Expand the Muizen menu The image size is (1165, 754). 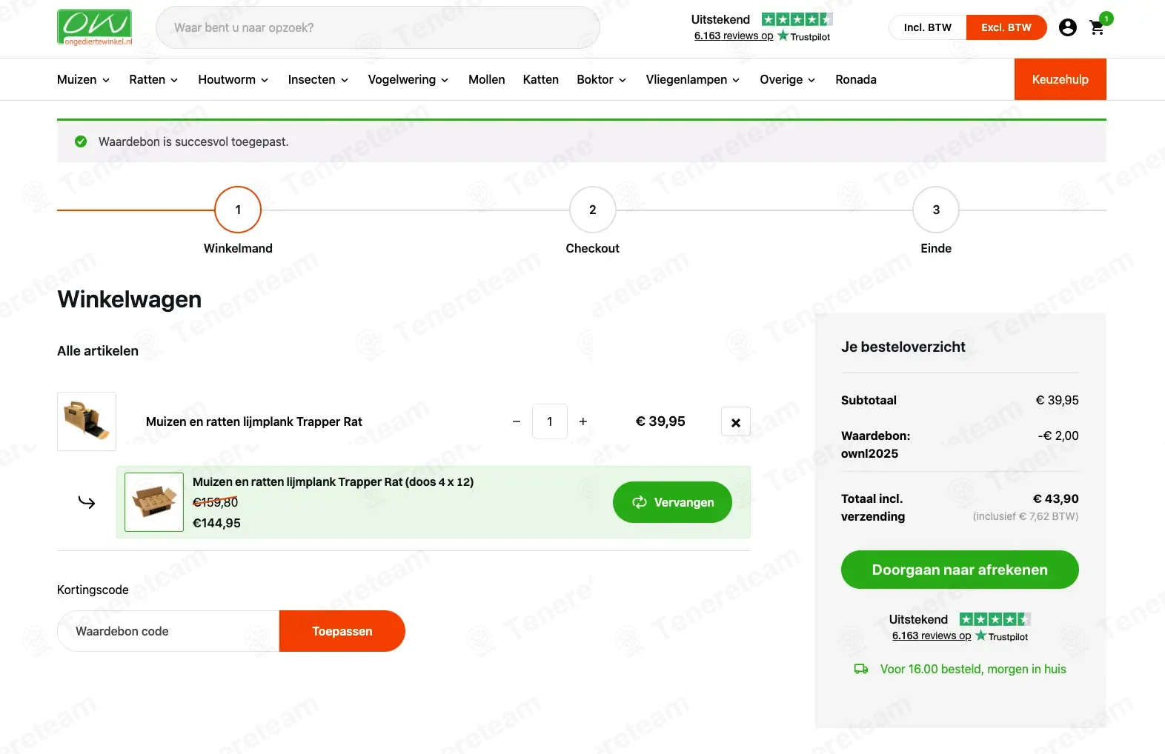click(83, 79)
